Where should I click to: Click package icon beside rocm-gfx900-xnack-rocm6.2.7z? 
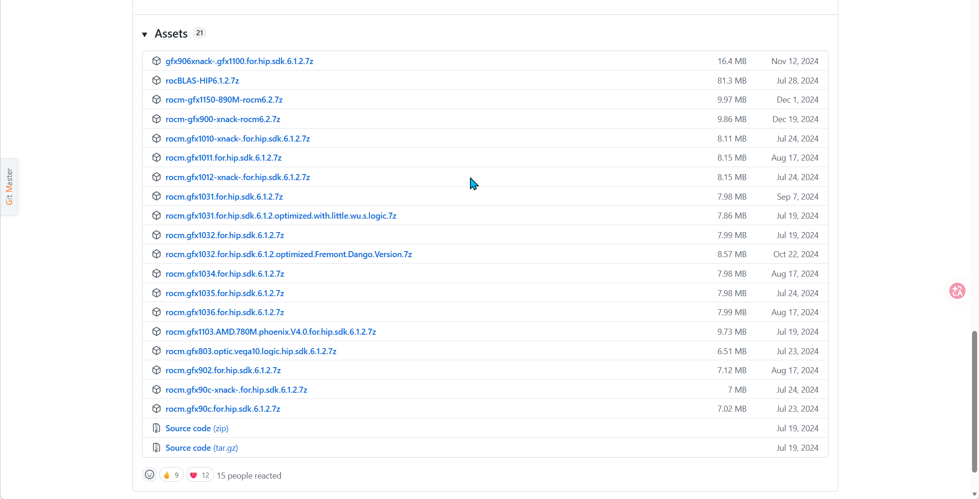157,119
